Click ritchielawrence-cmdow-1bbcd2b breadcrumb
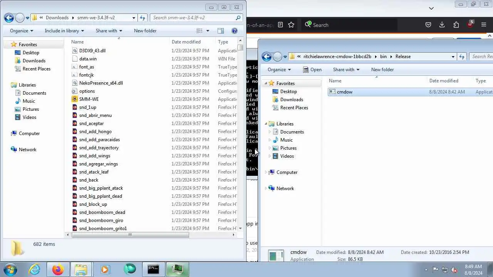This screenshot has height=277, width=493. (337, 57)
